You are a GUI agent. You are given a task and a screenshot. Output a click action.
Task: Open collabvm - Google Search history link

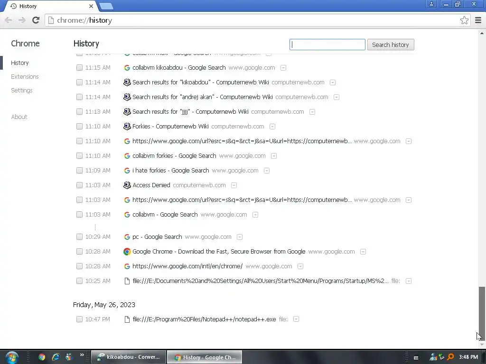pyautogui.click(x=165, y=215)
